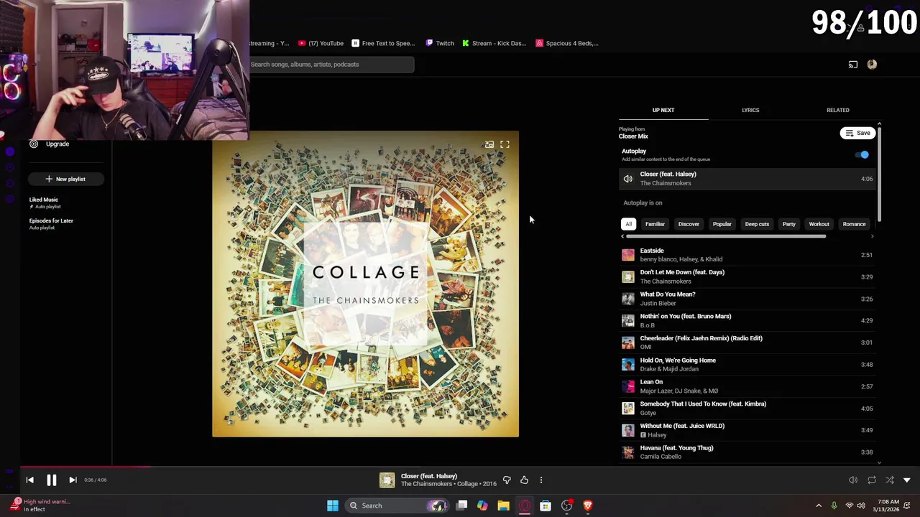The height and width of the screenshot is (517, 920).
Task: Click the filter chips' left scroll arrow
Action: pyautogui.click(x=622, y=236)
